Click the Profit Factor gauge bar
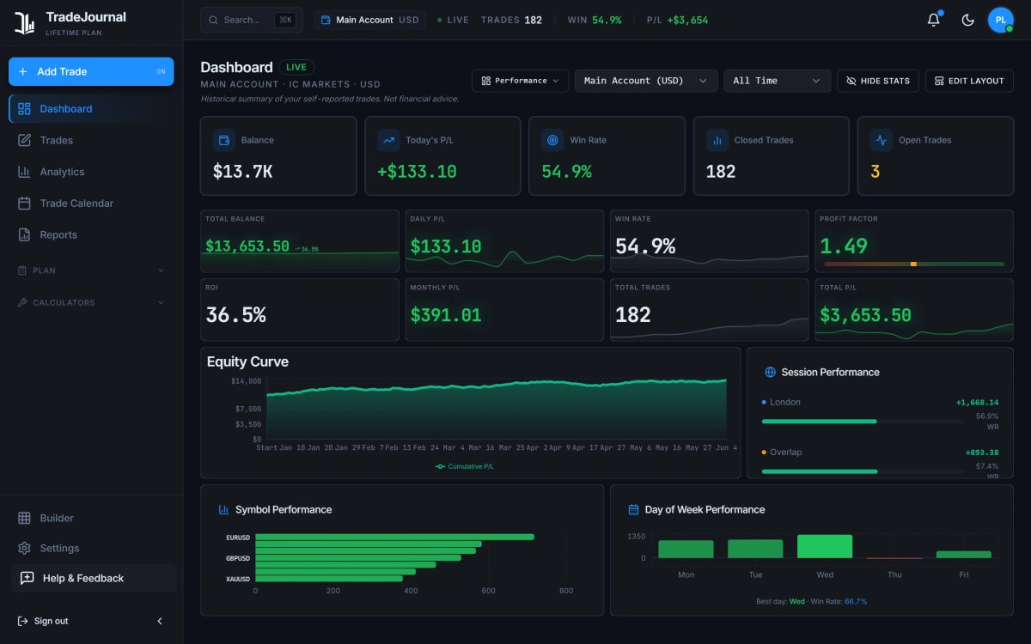Screen dimensions: 1031x644 (x=912, y=264)
